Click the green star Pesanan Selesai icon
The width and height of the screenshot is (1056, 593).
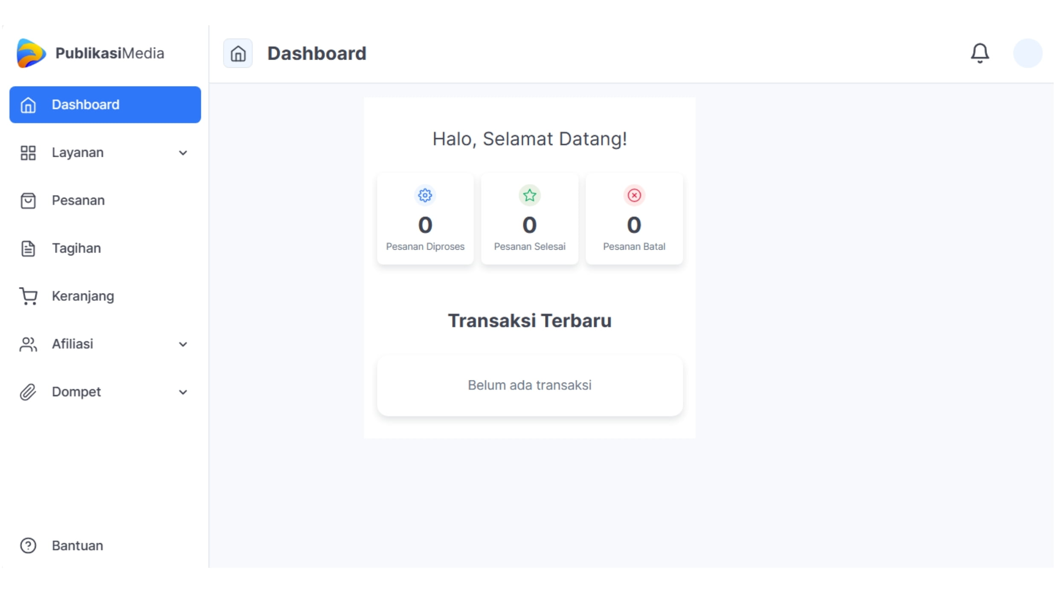pos(529,195)
